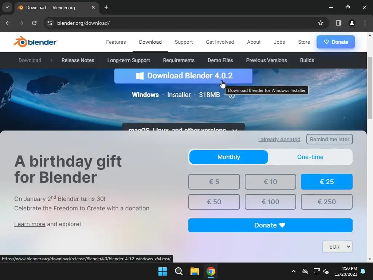The height and width of the screenshot is (280, 373).
Task: Select One-time donation option
Action: [310, 157]
